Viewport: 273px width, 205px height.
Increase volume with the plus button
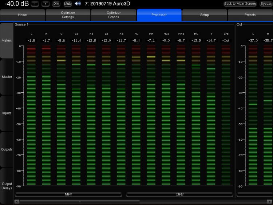point(45,4)
